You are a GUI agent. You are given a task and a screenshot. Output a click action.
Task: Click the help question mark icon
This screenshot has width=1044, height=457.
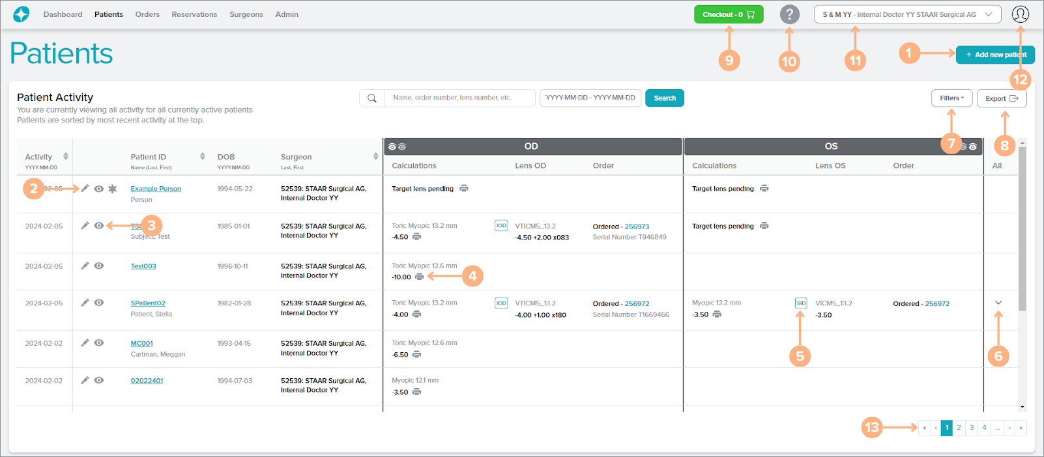click(789, 14)
